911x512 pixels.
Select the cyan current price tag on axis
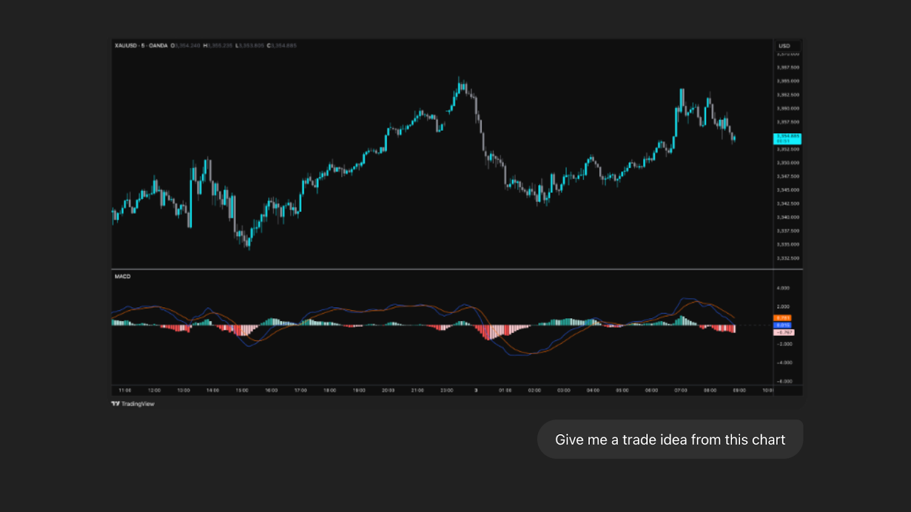coord(787,138)
